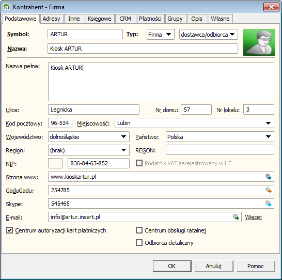Launch GaduGadu chat icon in field
282x280 pixels.
click(269, 190)
